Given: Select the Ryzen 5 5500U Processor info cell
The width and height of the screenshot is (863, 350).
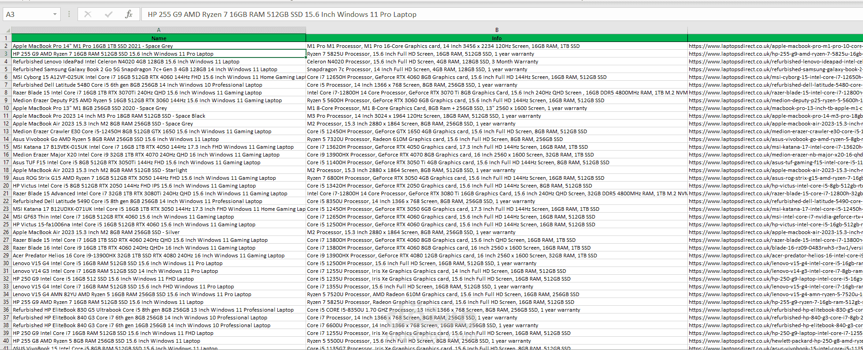Looking at the screenshot, I should tap(497, 341).
